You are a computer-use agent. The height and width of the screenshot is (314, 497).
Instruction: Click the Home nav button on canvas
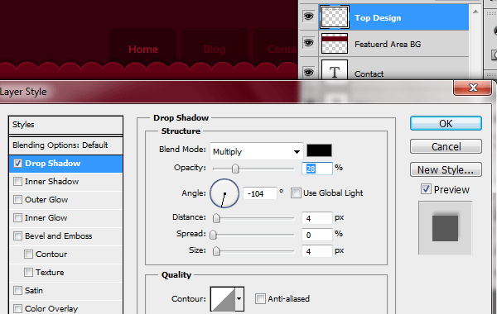point(143,45)
